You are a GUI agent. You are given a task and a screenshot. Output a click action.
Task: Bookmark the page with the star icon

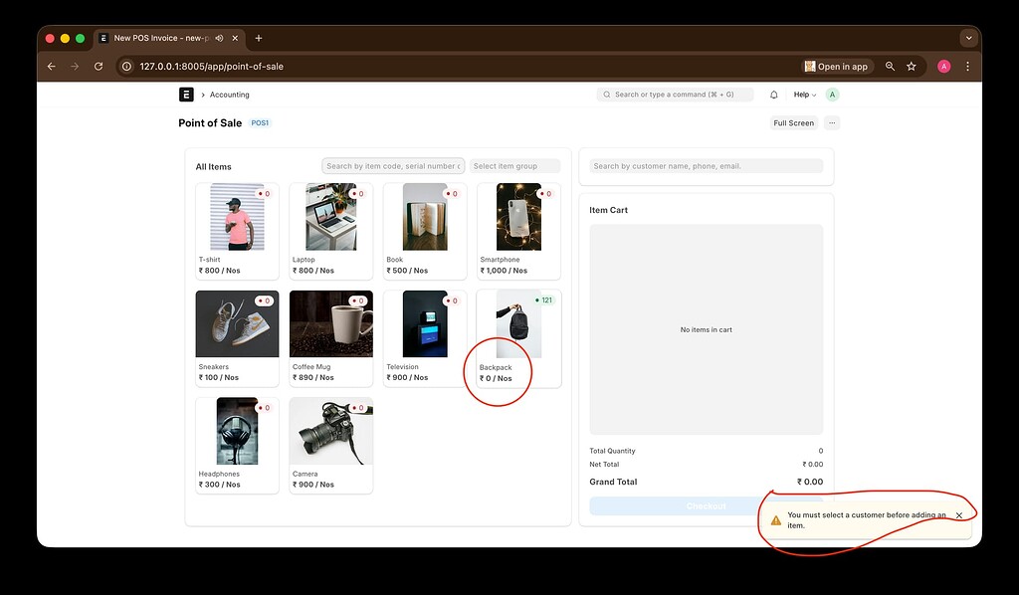click(x=912, y=66)
